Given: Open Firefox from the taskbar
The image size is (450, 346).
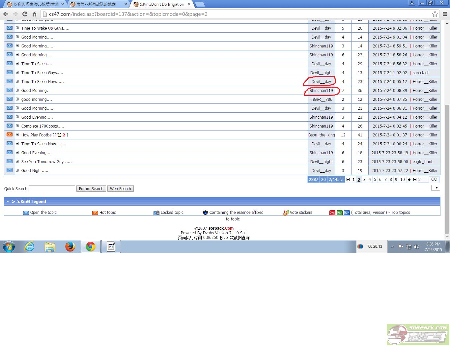Looking at the screenshot, I should click(70, 246).
